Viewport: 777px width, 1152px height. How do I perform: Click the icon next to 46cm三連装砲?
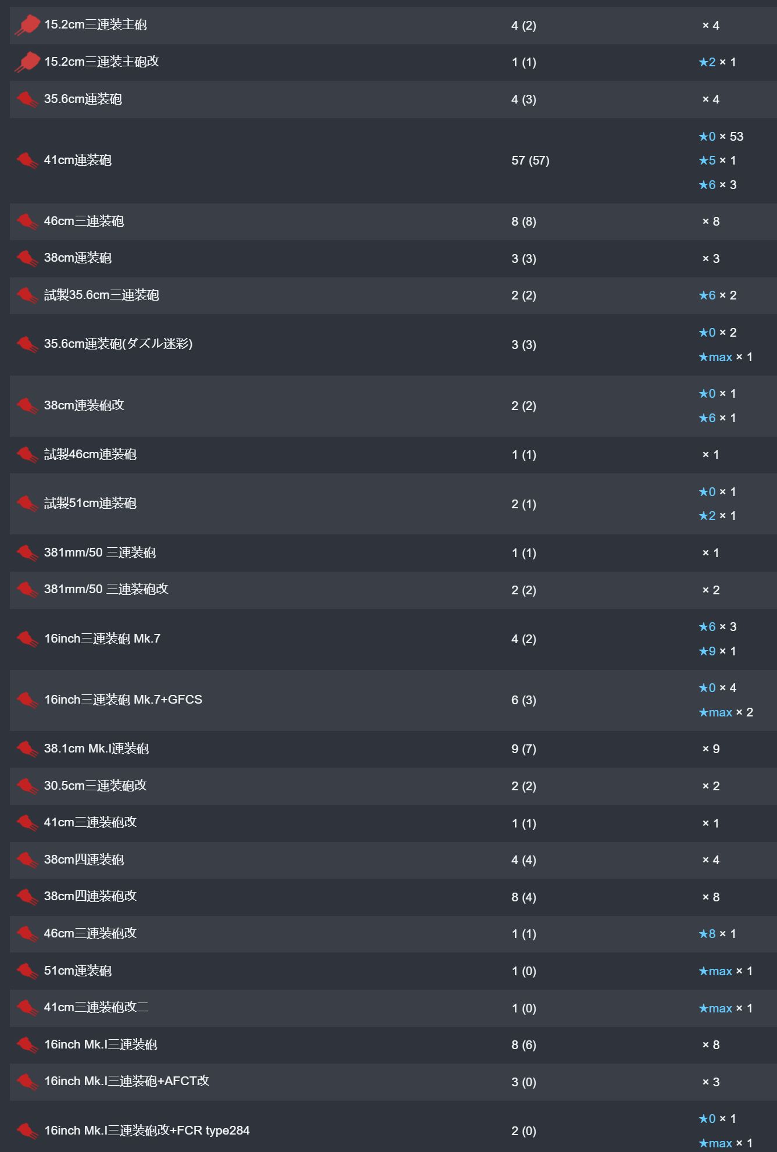pyautogui.click(x=27, y=221)
